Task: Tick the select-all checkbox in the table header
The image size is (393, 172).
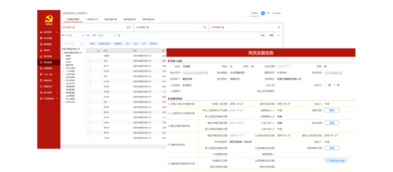Action: point(90,51)
